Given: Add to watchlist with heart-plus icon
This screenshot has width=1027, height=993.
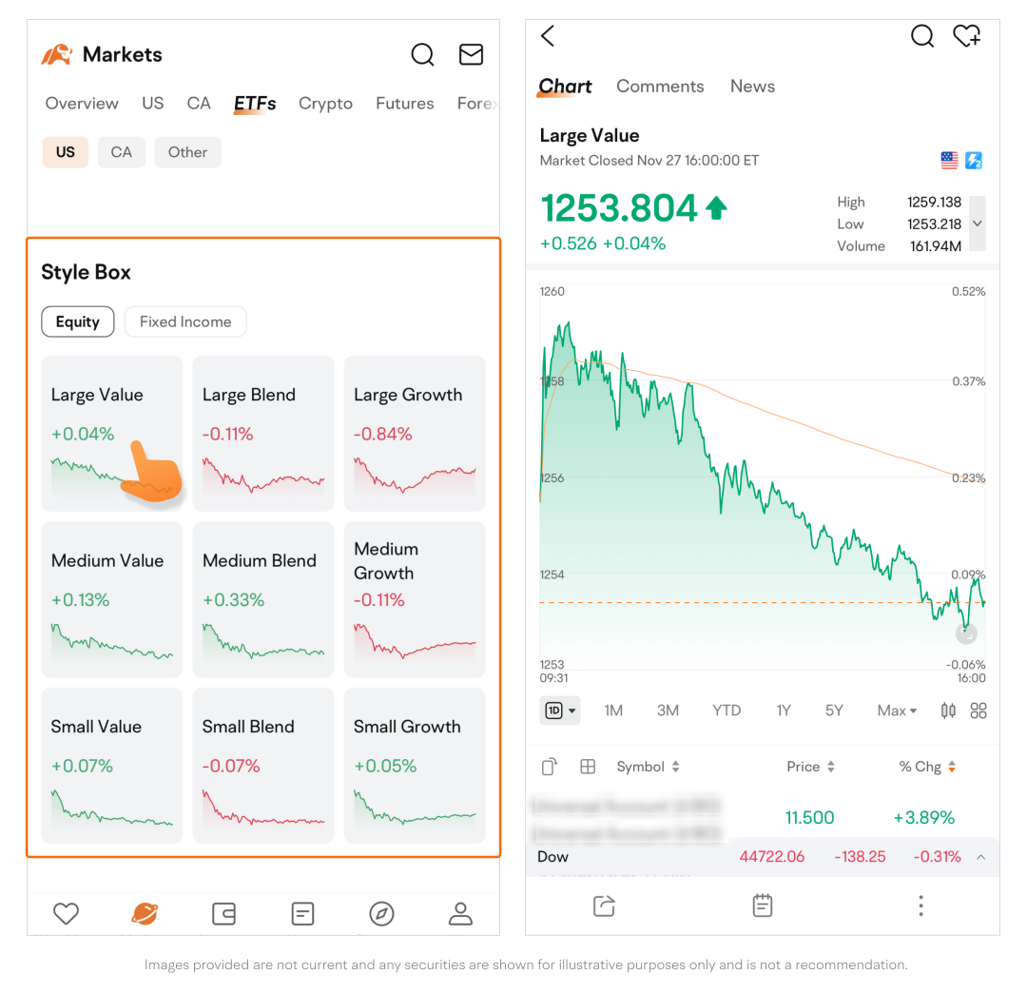Looking at the screenshot, I should pos(966,36).
